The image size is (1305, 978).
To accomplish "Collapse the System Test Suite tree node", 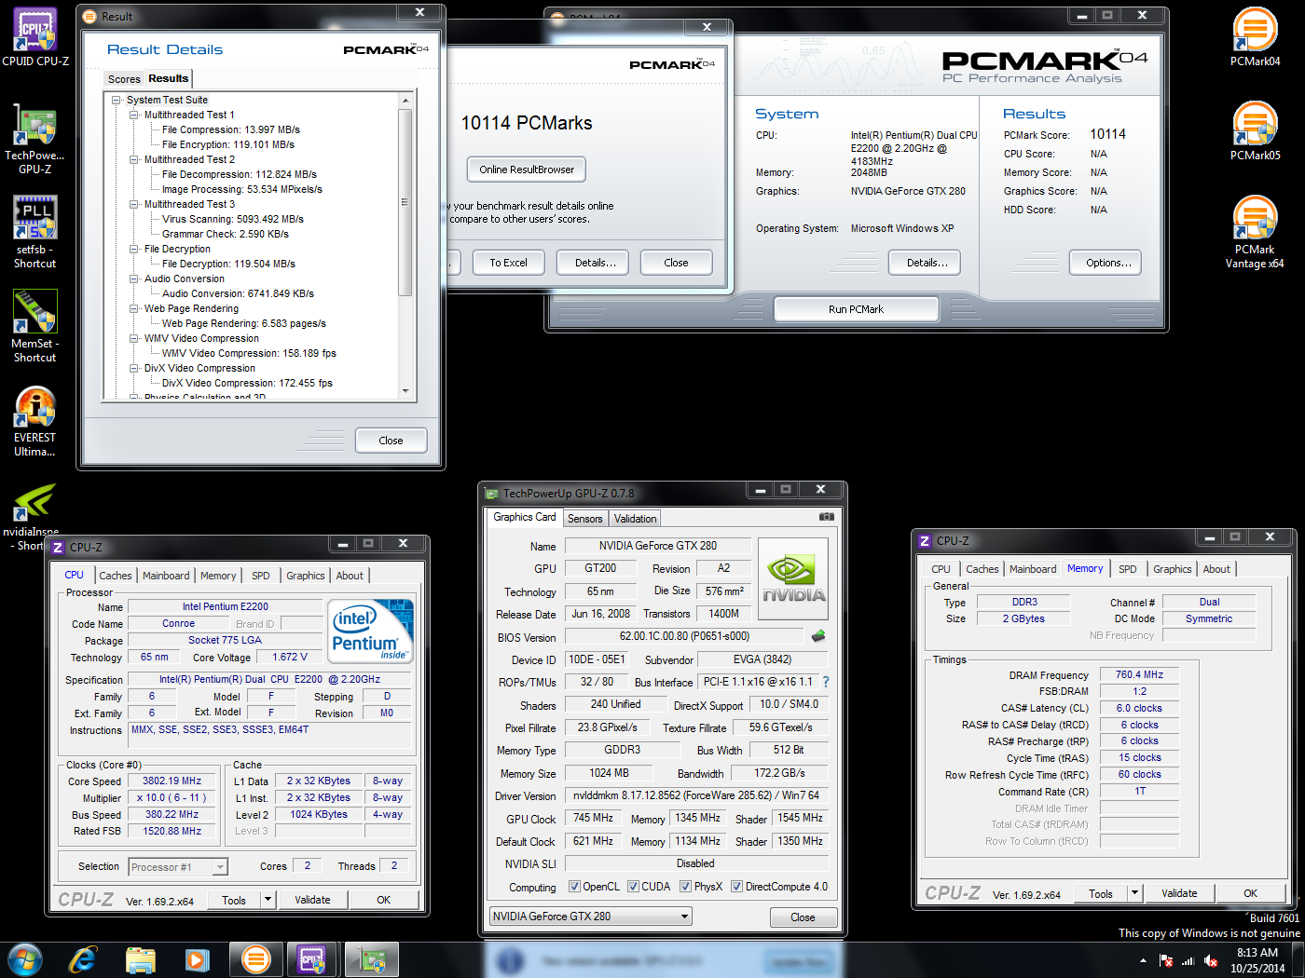I will coord(117,100).
